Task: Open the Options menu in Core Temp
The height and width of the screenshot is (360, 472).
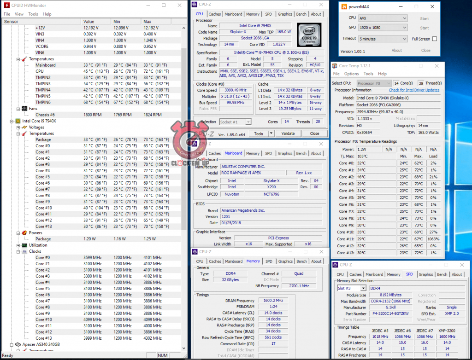Action: [351, 74]
